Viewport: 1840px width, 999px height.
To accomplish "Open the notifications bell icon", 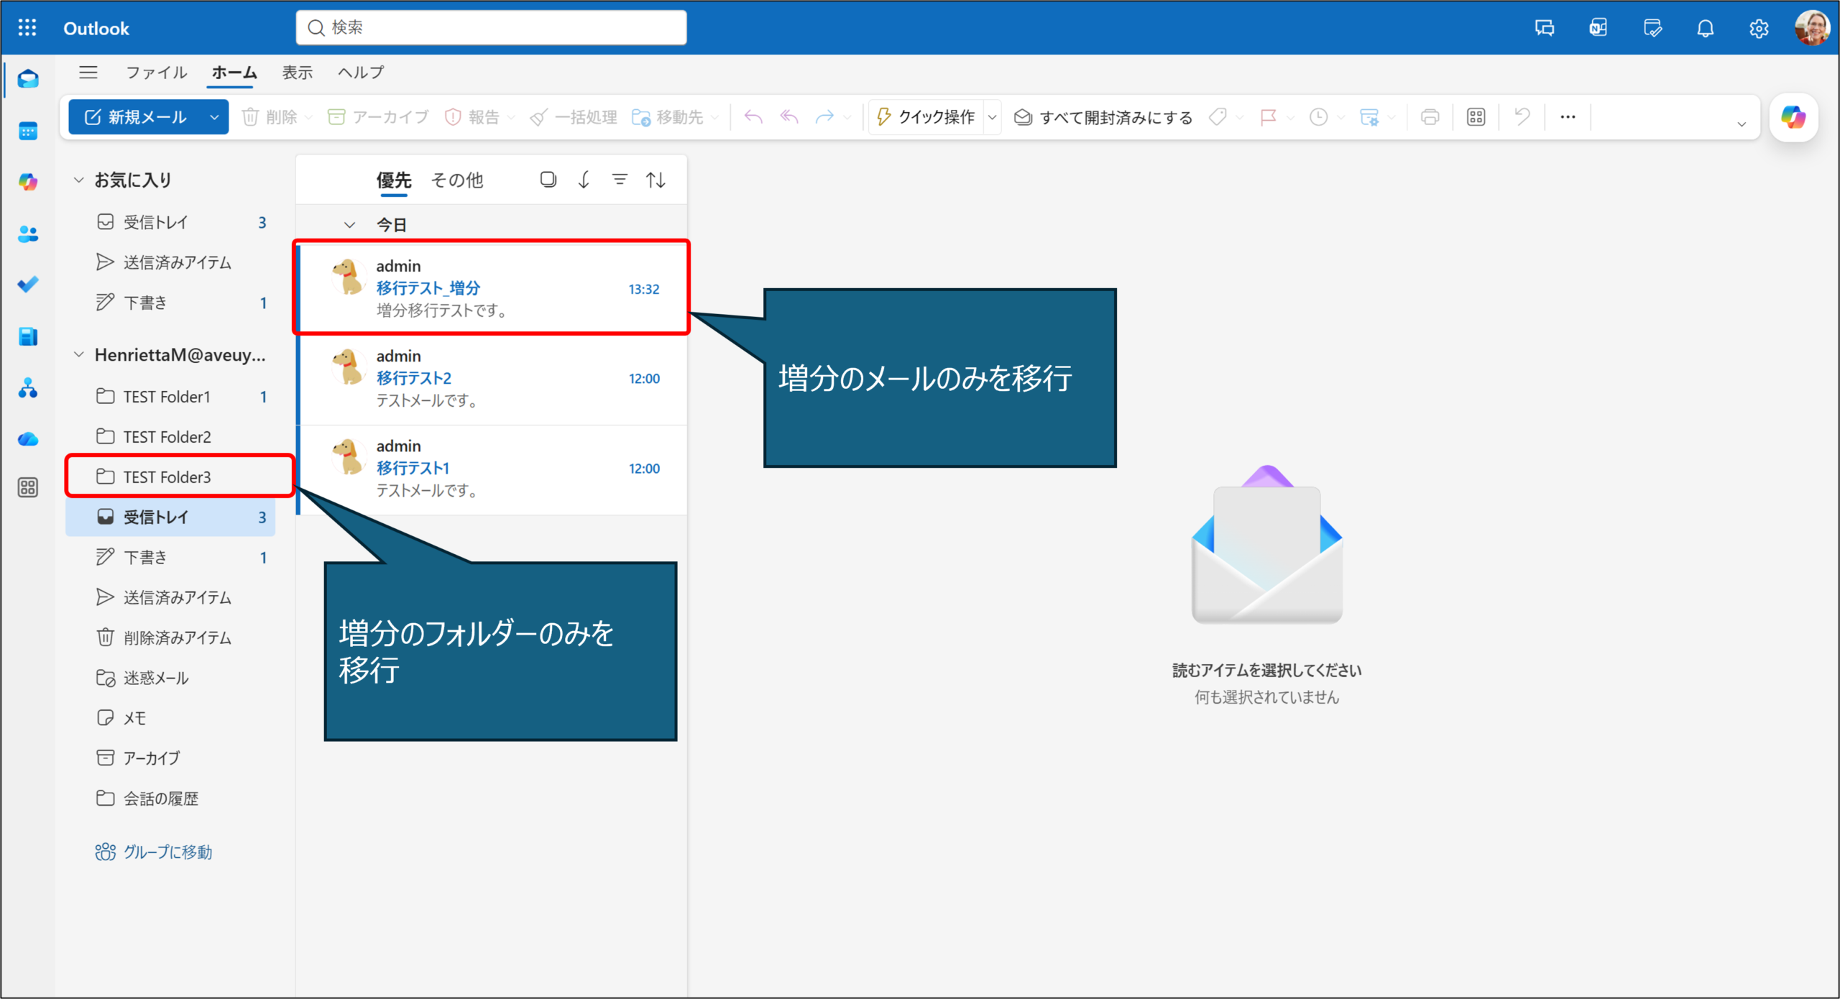I will pos(1705,29).
